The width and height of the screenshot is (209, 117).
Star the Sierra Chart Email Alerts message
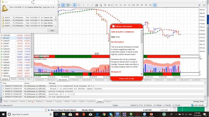171,110
